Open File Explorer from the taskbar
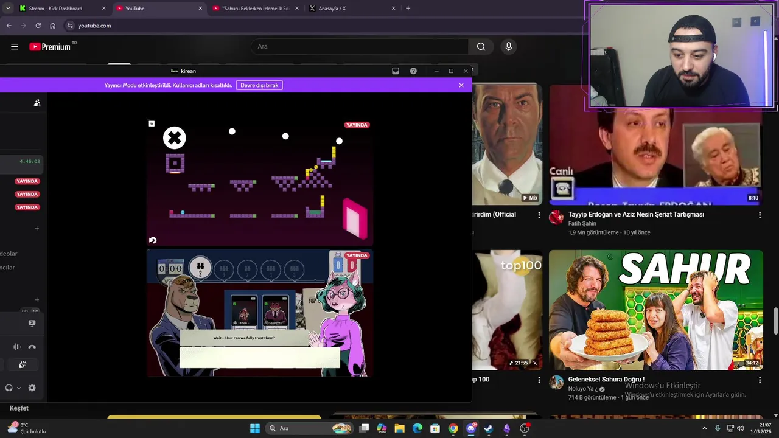Viewport: 779px width, 438px height. tap(399, 428)
